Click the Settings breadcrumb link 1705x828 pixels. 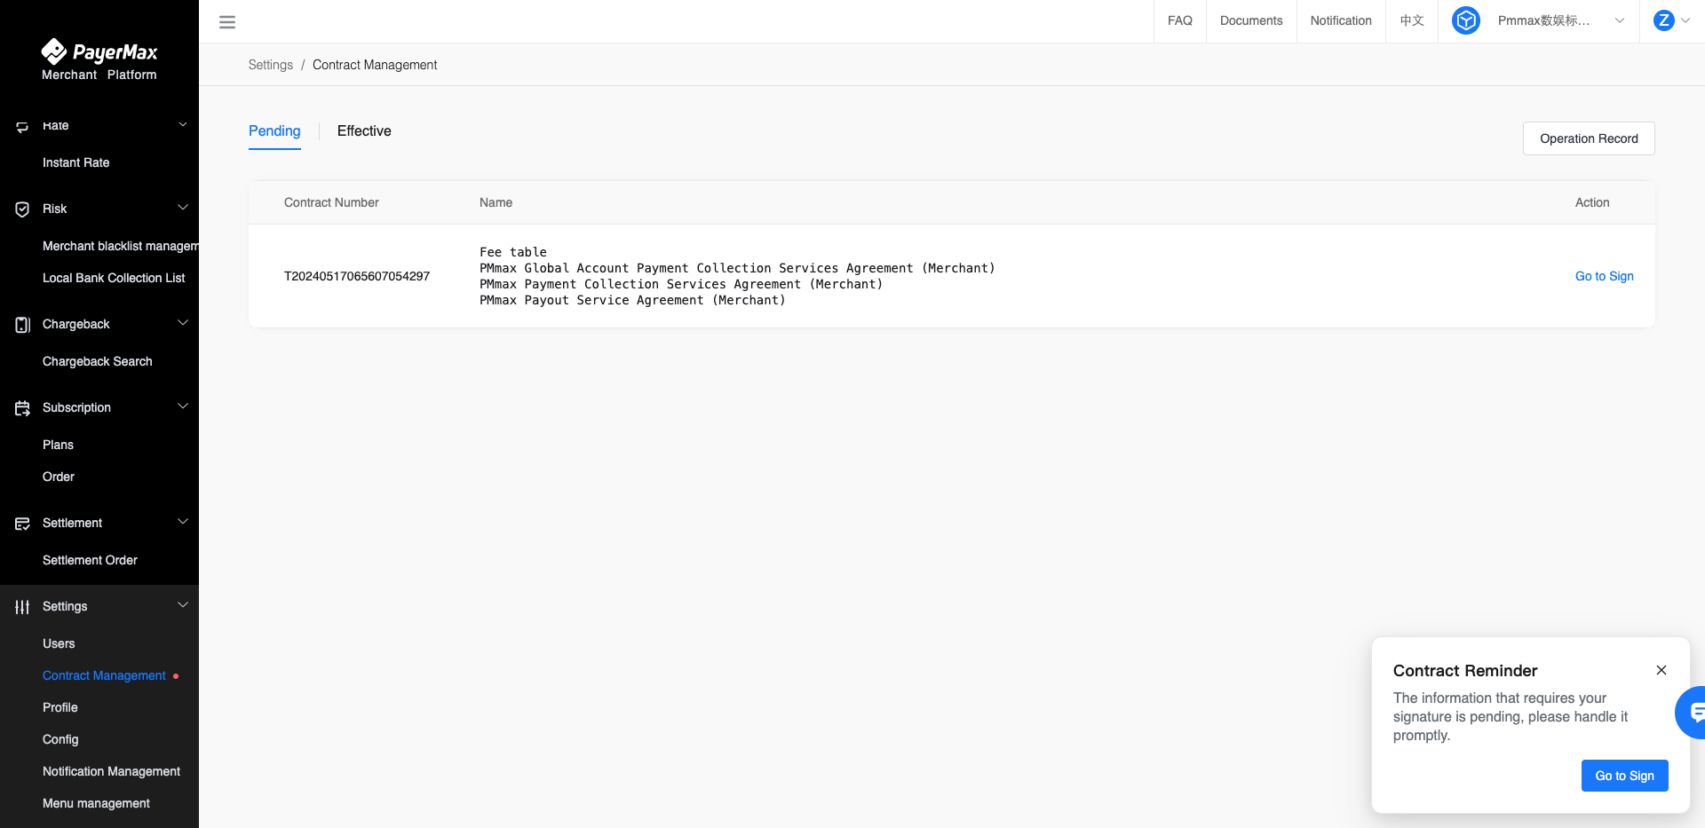click(271, 65)
